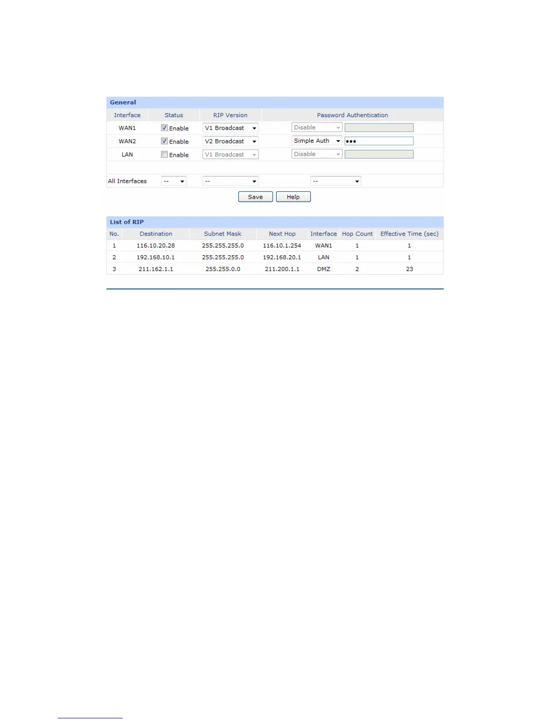The height and width of the screenshot is (722, 558).
Task: Uncheck the WAN1 Enable checkbox
Action: 164,128
